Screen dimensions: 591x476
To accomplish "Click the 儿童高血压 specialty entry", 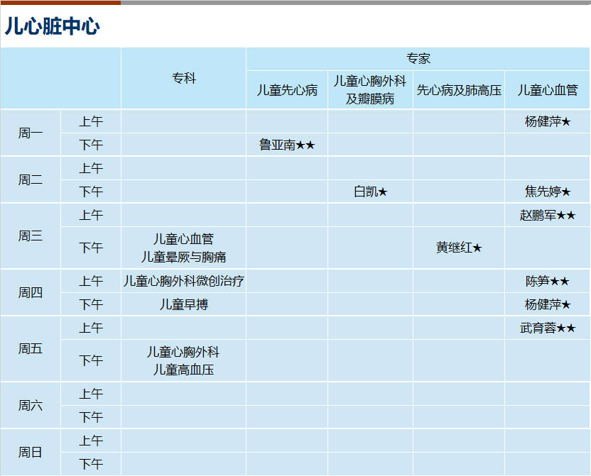I will coord(183,370).
